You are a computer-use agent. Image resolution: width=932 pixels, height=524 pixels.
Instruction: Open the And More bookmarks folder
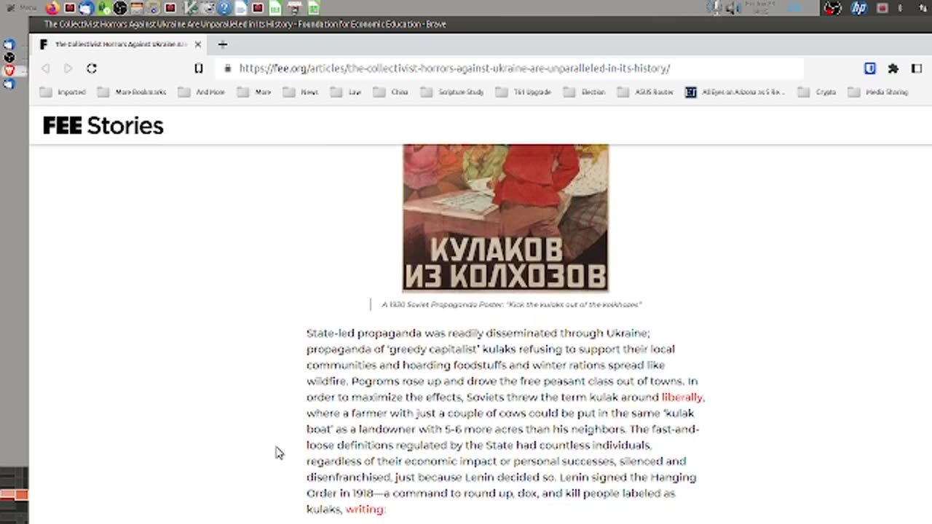coord(202,92)
